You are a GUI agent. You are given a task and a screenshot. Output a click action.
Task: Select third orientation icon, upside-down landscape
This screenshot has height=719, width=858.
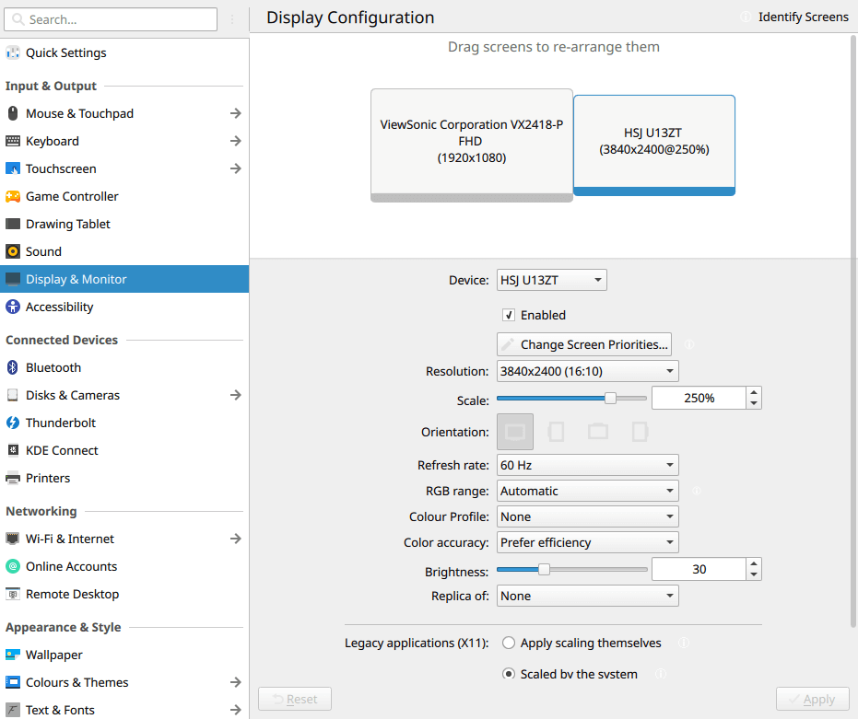pos(598,432)
